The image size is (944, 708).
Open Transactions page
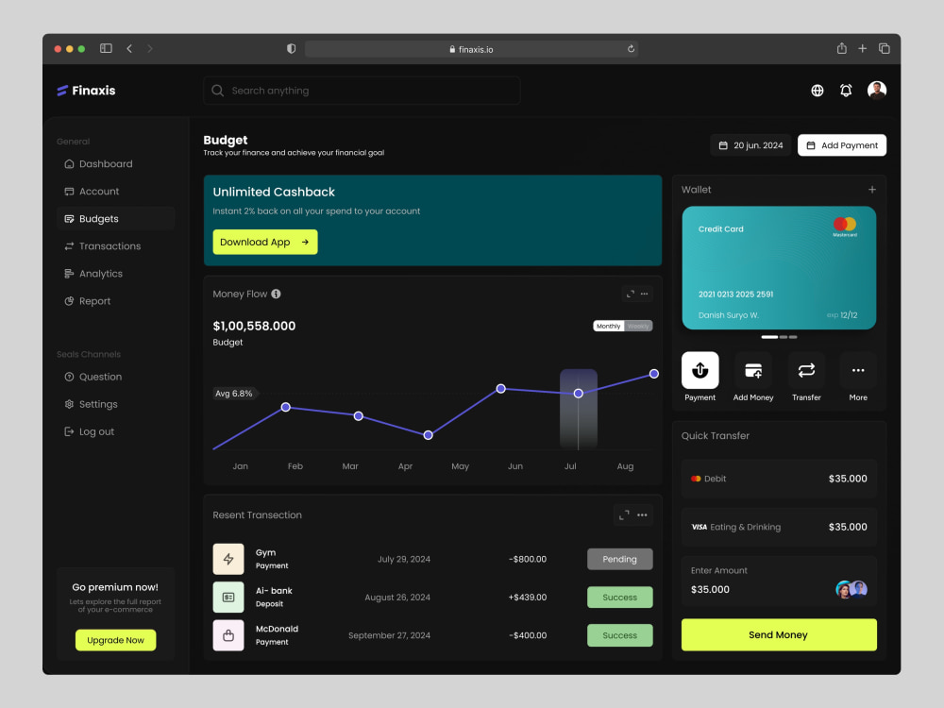tap(115, 246)
